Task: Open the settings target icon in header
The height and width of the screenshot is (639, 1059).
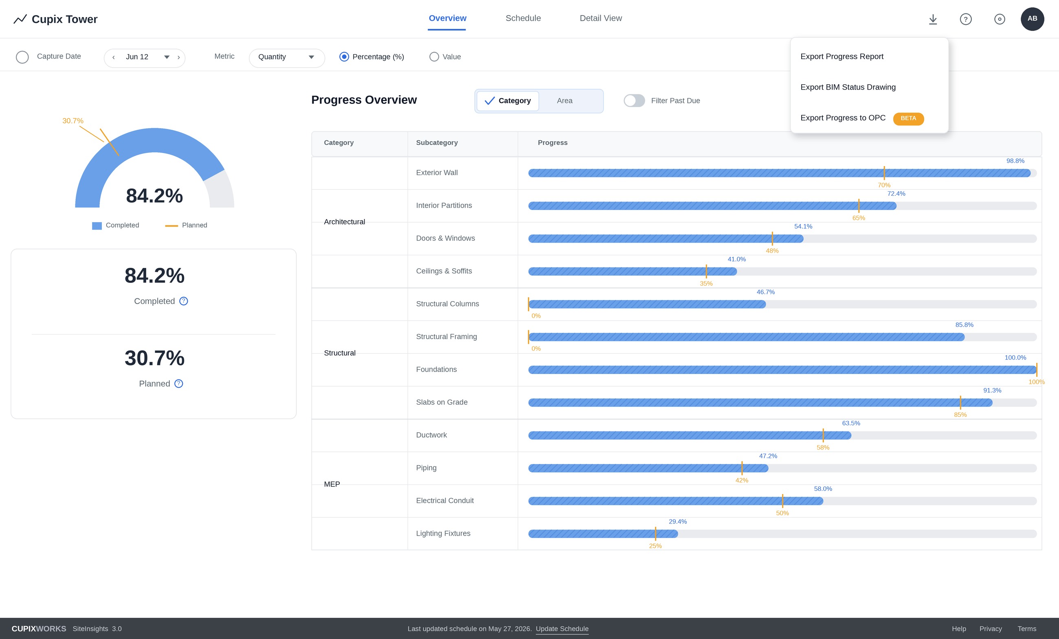Action: click(x=999, y=19)
